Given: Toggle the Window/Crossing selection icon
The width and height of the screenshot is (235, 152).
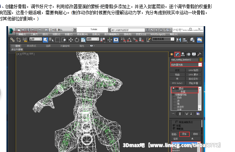Looking at the screenshot, I should pos(64,40).
